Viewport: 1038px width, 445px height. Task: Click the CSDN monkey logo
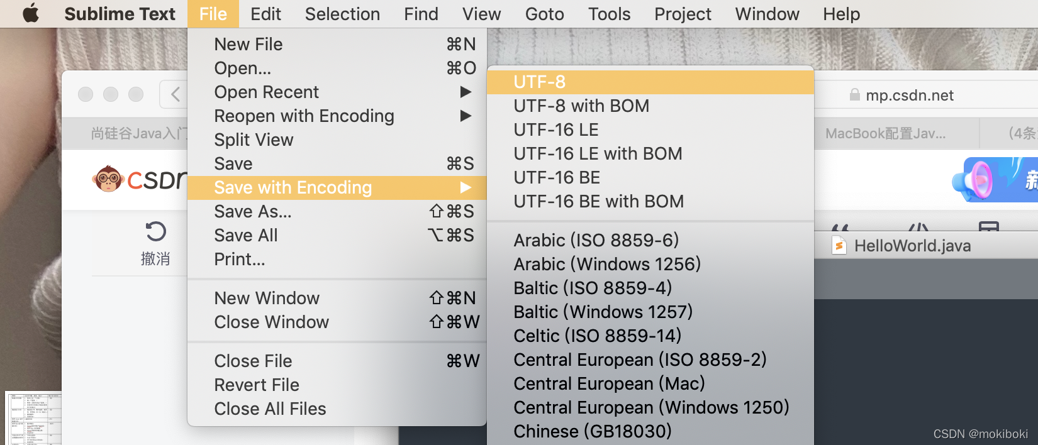click(x=108, y=179)
